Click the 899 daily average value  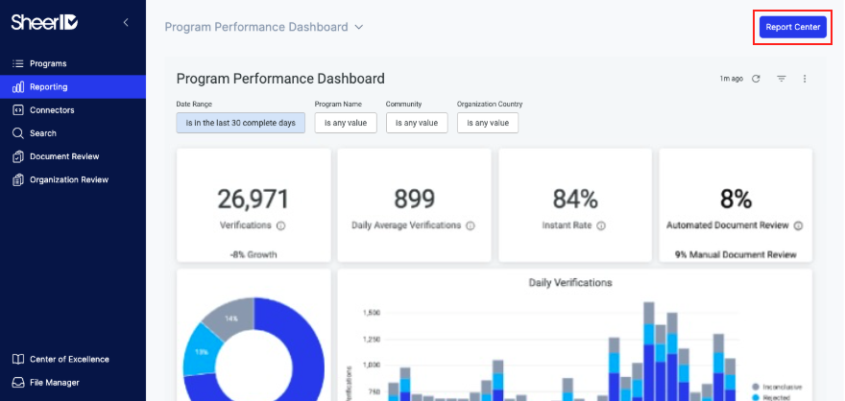click(x=414, y=199)
